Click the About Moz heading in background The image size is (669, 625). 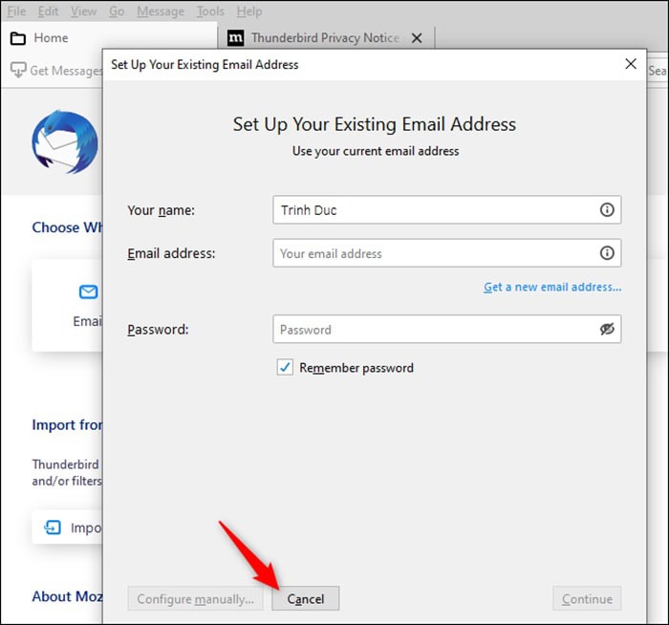[68, 596]
